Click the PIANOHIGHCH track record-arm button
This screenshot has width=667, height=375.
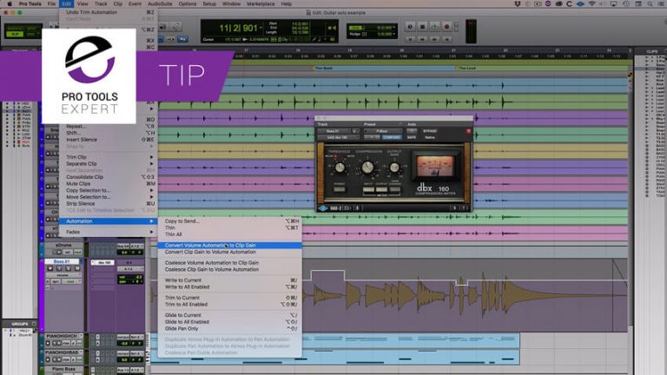pyautogui.click(x=48, y=343)
